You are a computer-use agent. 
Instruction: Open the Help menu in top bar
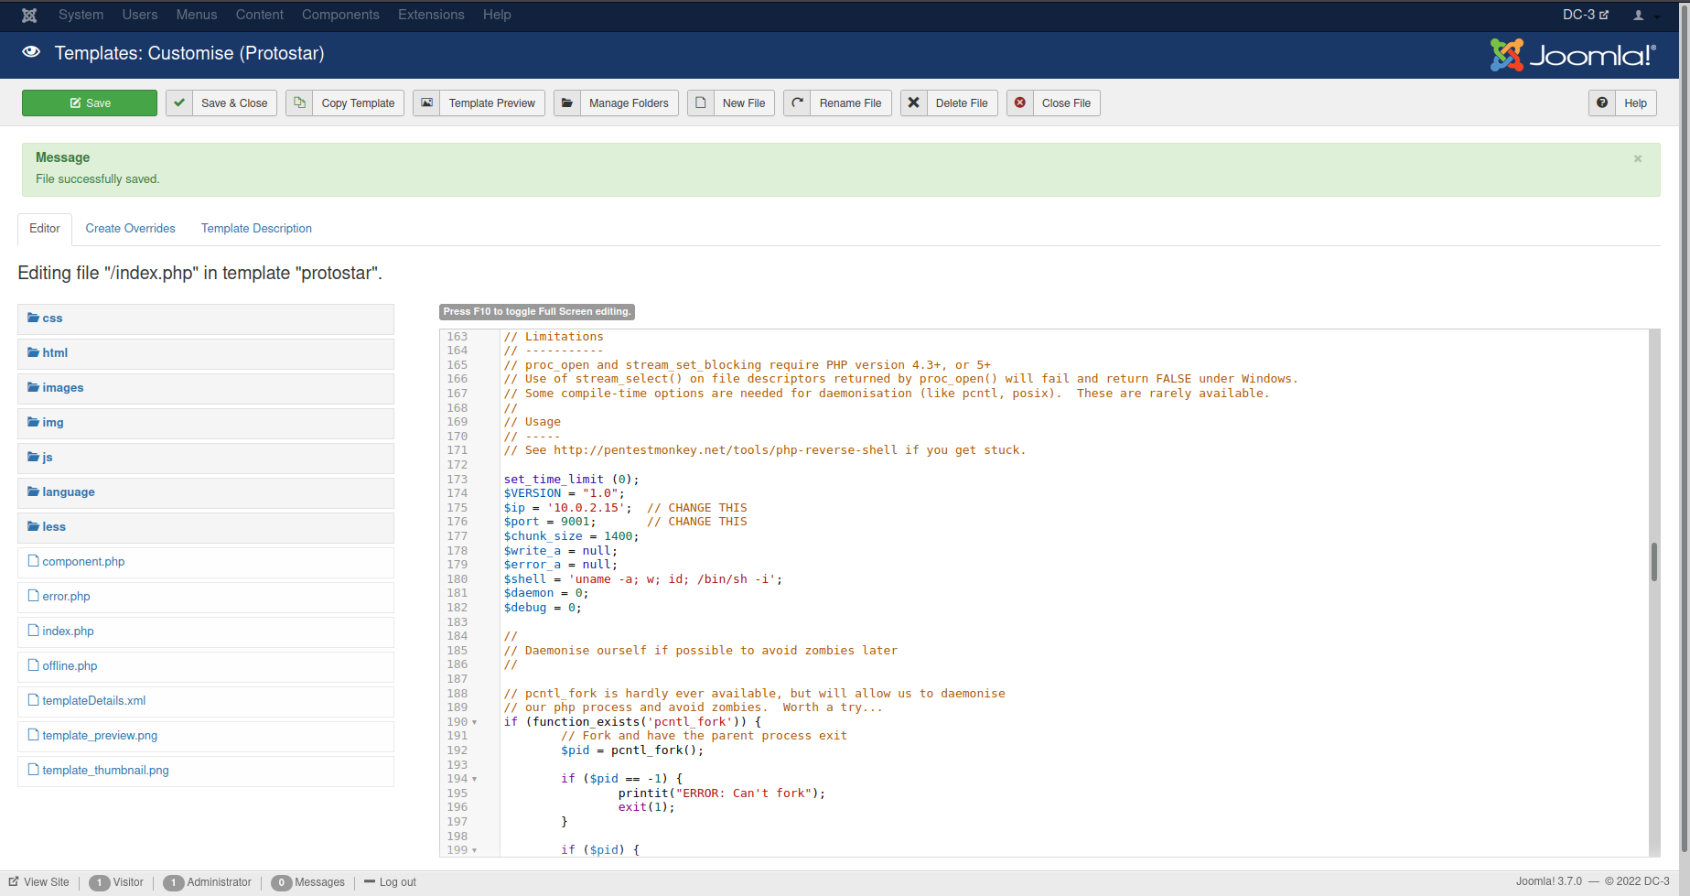pyautogui.click(x=497, y=15)
